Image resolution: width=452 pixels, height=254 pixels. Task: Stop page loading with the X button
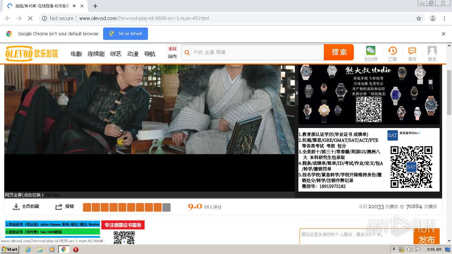(30, 18)
